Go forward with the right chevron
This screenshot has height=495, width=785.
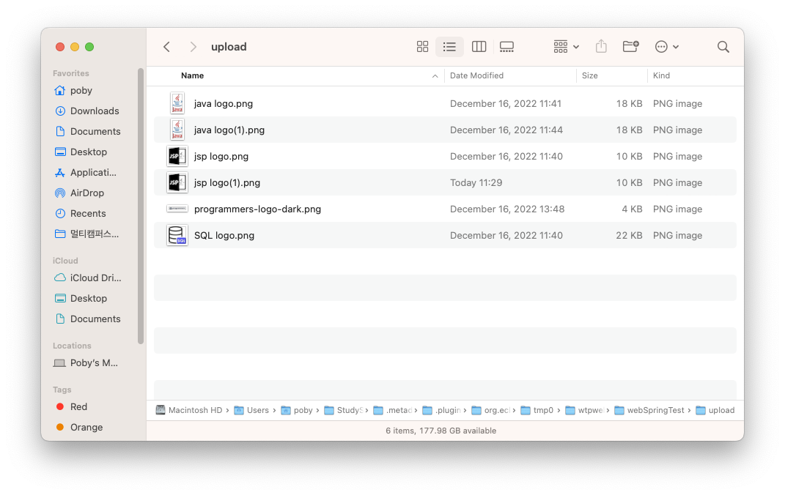point(194,47)
